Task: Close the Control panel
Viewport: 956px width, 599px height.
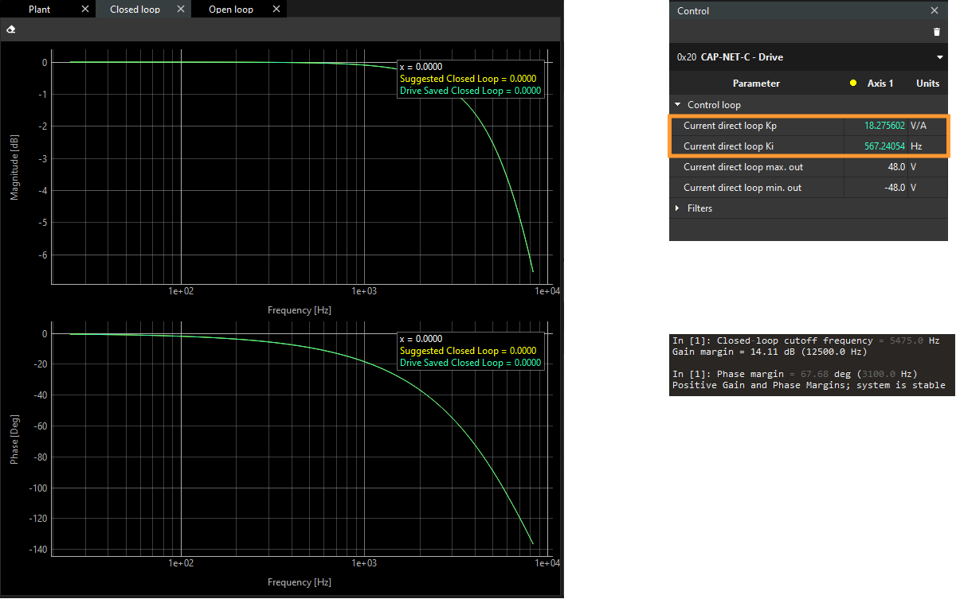Action: point(934,10)
